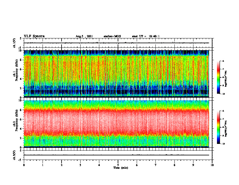Click time axis tick label "4"
The height and width of the screenshot is (185, 239).
pos(99,165)
